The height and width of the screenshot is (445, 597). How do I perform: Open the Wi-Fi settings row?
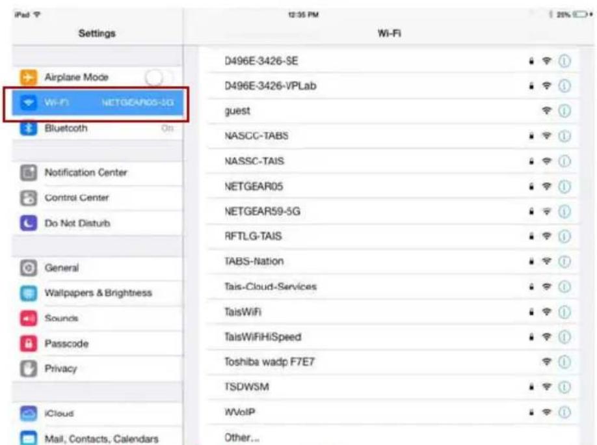click(x=98, y=103)
